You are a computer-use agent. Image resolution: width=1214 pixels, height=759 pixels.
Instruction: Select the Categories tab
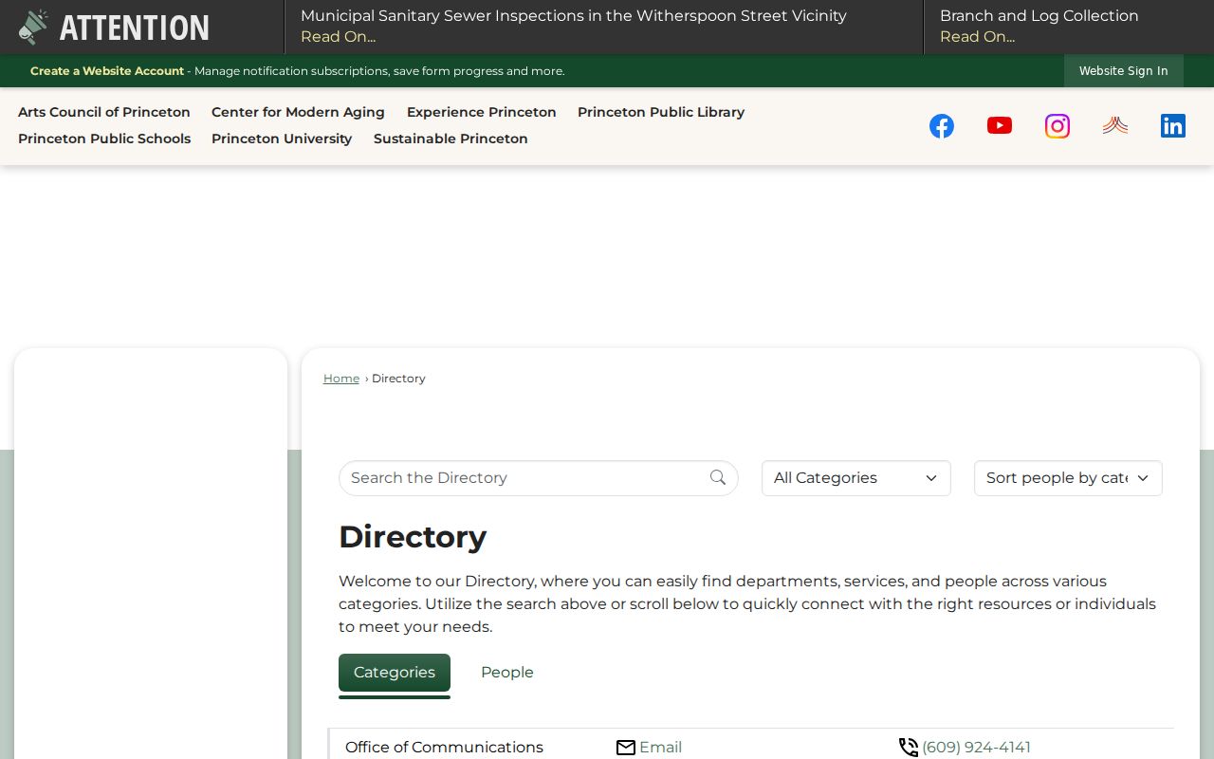[395, 673]
